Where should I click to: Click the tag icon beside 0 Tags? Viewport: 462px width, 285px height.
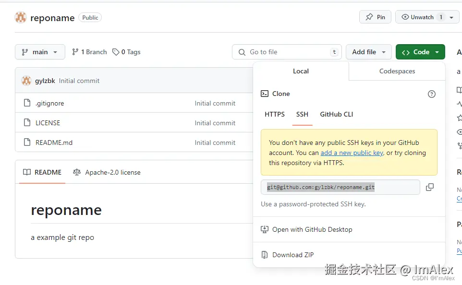tap(116, 52)
